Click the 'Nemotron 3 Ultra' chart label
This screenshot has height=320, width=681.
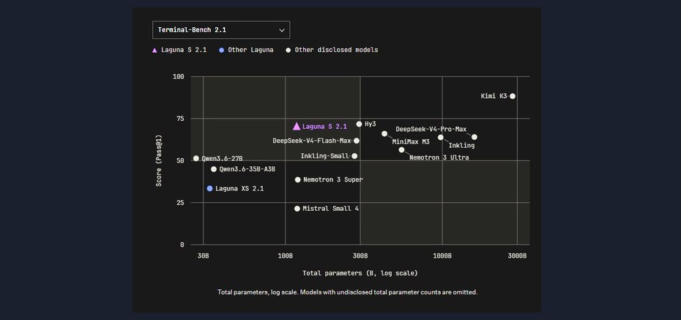click(x=439, y=157)
